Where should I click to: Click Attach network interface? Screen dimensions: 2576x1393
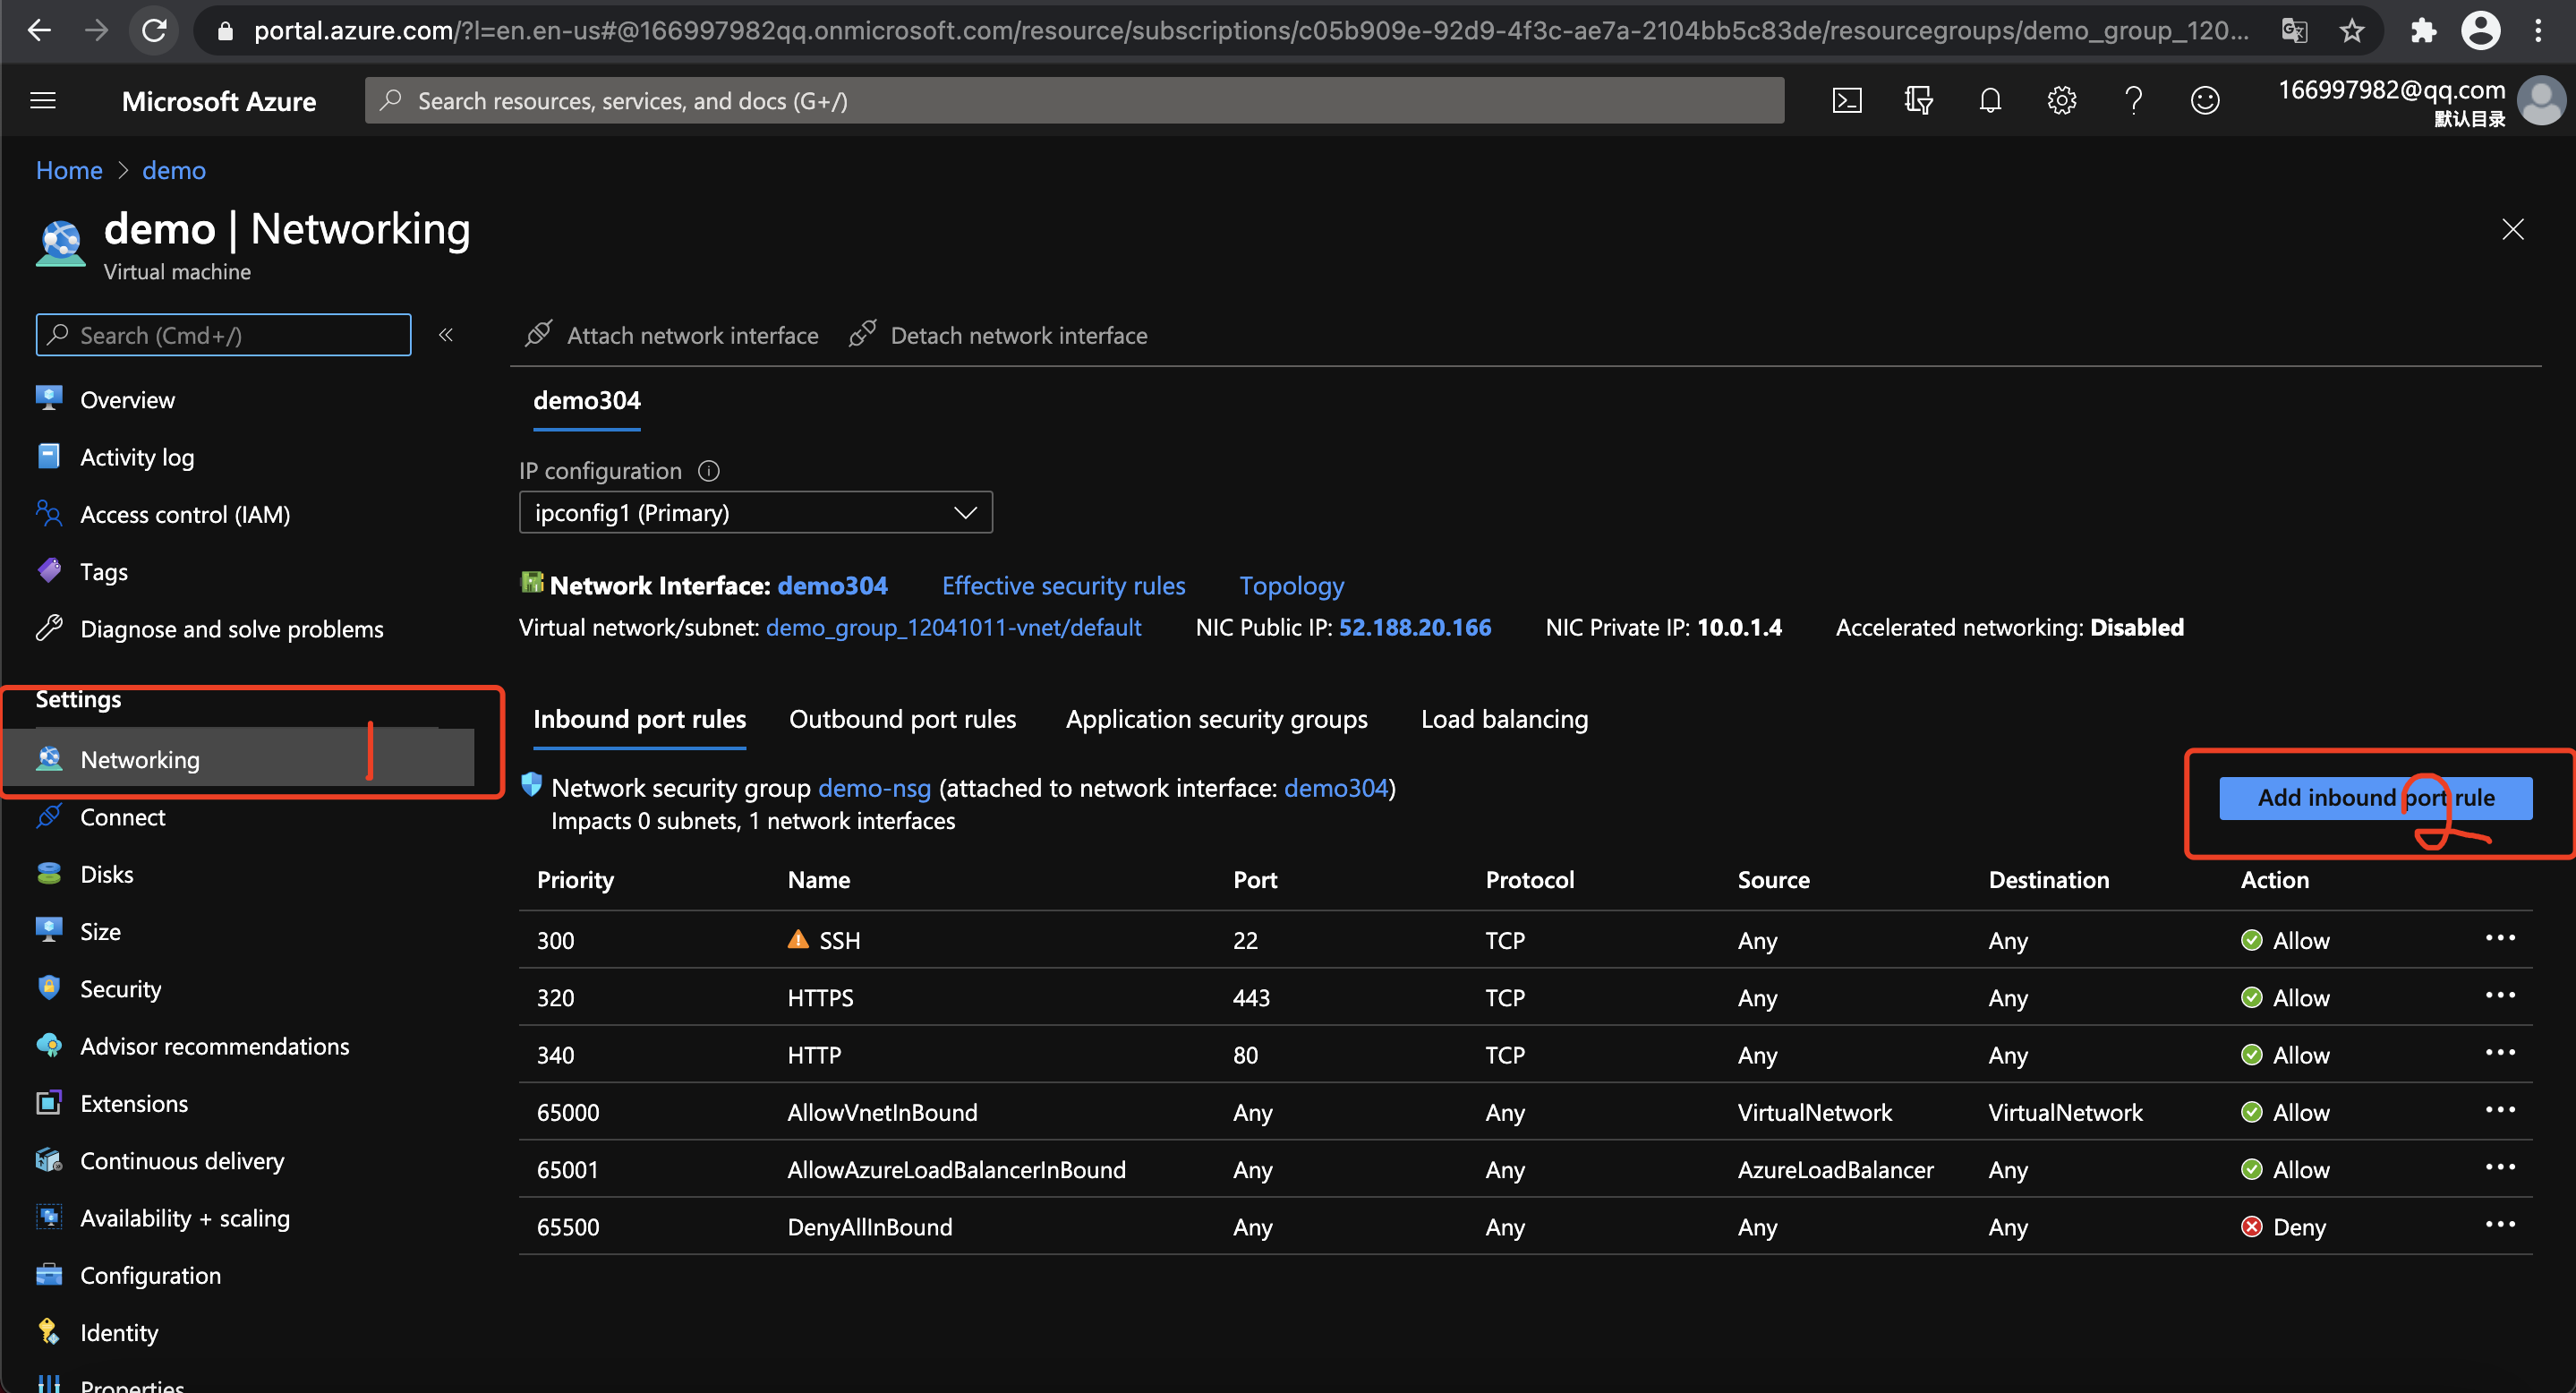[x=672, y=335]
